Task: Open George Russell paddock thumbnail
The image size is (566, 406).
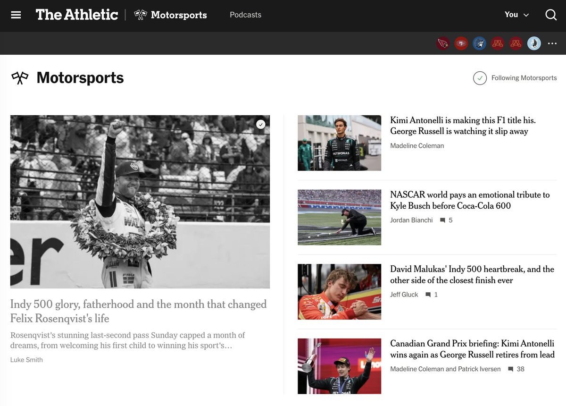Action: (339, 143)
